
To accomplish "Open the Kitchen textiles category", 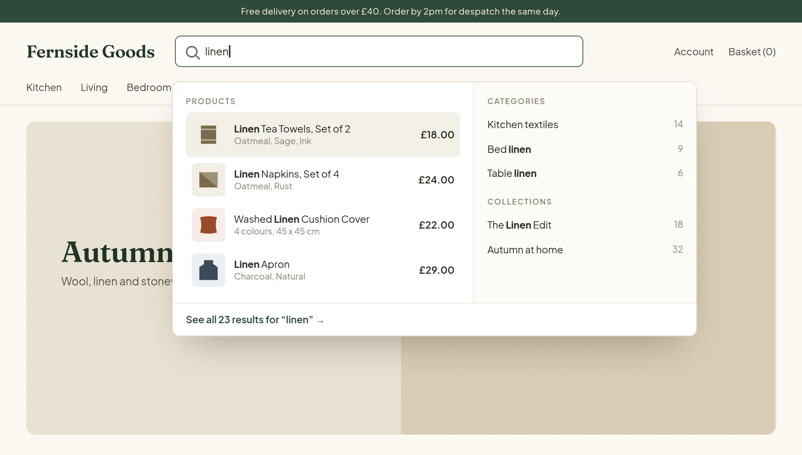I will coord(585,124).
